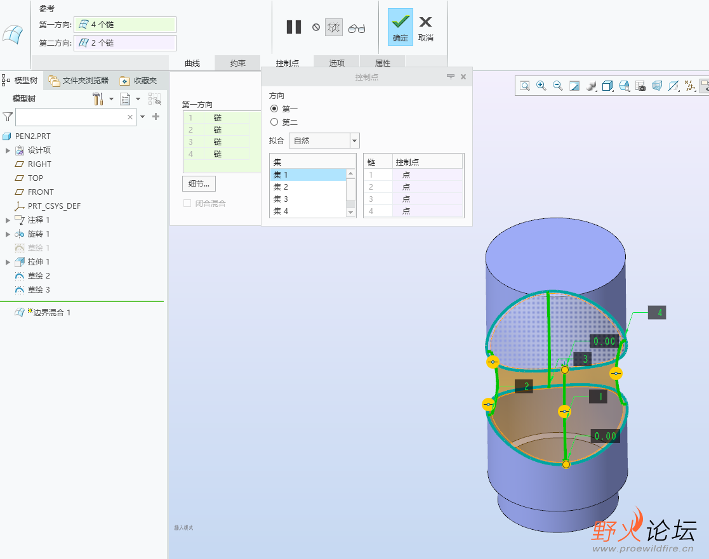Open the display style spheres icon
This screenshot has height=559, width=709.
(591, 86)
